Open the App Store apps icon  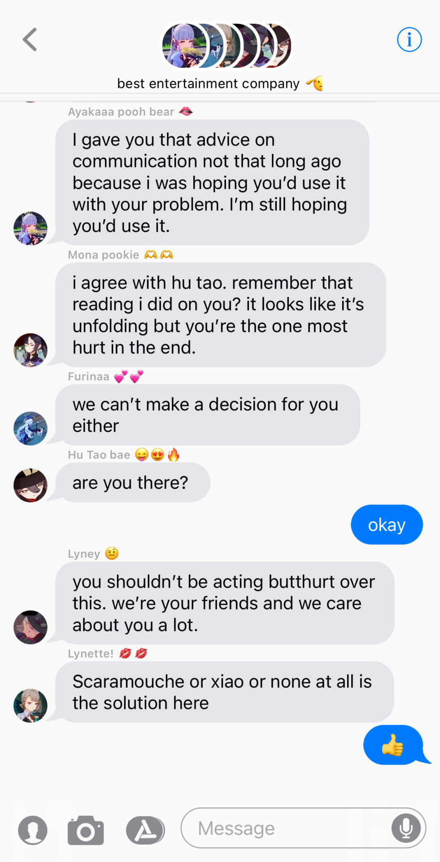[145, 830]
